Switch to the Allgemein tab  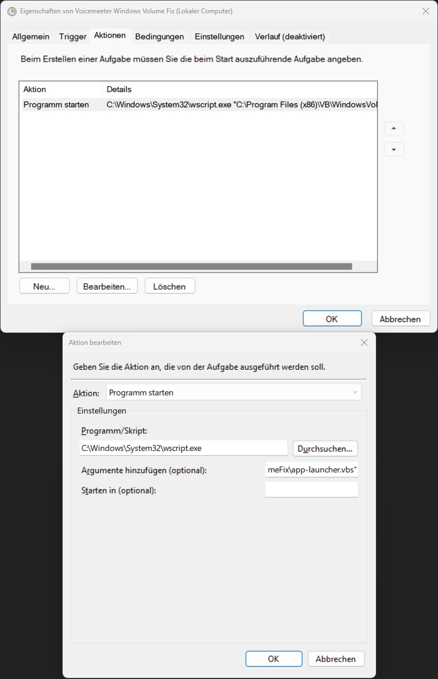pyautogui.click(x=30, y=37)
